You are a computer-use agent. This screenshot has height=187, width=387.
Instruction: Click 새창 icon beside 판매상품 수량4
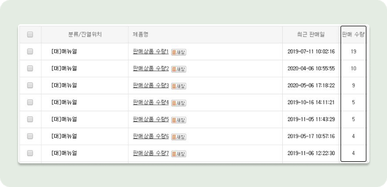pos(179,103)
